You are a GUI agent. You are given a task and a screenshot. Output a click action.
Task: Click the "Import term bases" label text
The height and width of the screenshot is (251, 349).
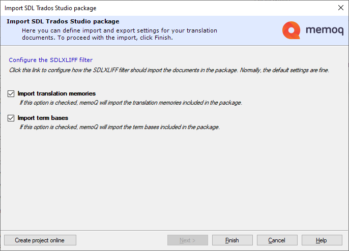(43, 118)
